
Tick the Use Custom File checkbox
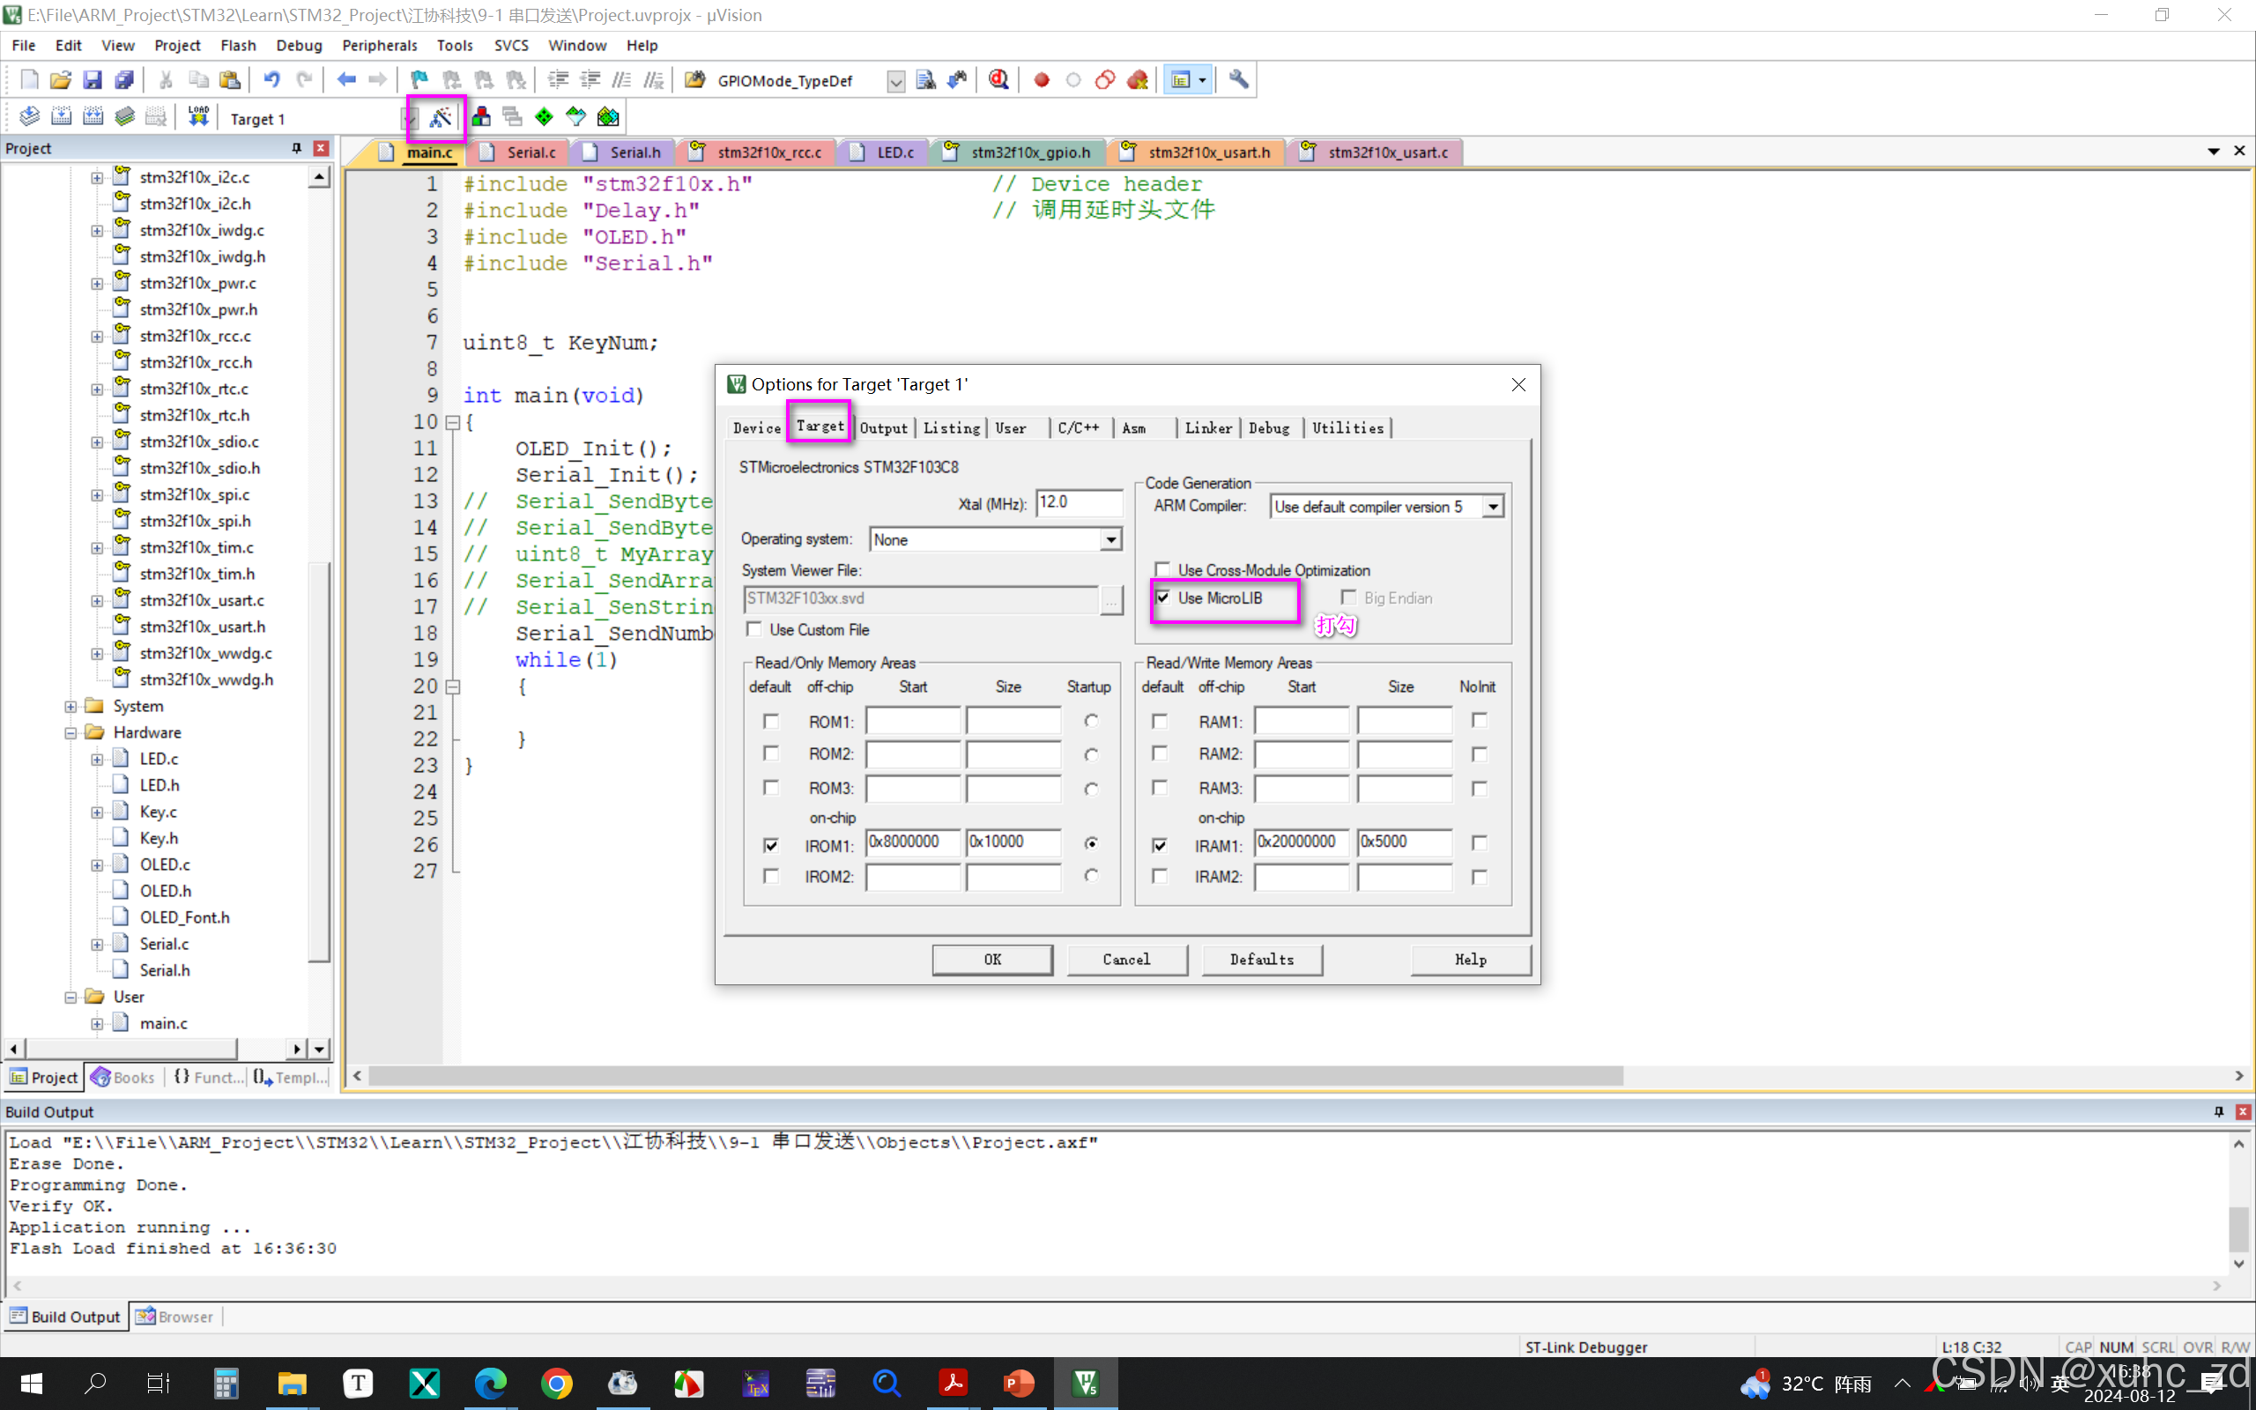(754, 629)
